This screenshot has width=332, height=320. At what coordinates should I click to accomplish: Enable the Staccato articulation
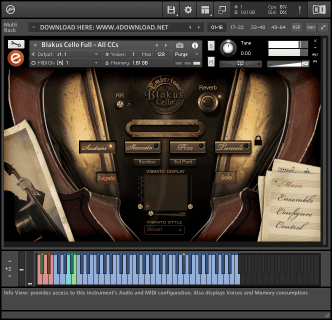(x=142, y=147)
